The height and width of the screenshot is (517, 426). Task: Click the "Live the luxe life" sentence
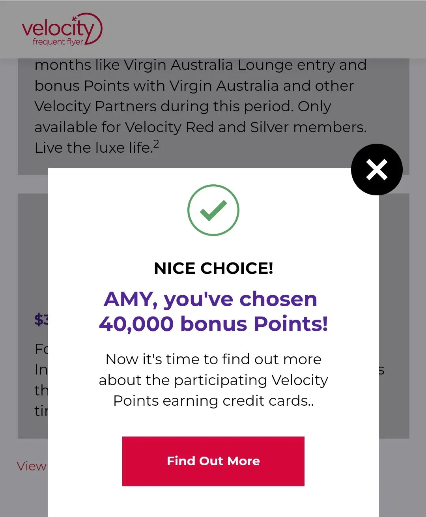(x=93, y=148)
